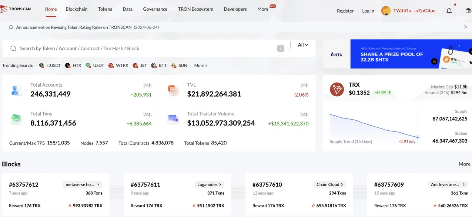Click the orange wallet avatar icon
Image resolution: width=472 pixels, height=217 pixels.
click(x=386, y=11)
